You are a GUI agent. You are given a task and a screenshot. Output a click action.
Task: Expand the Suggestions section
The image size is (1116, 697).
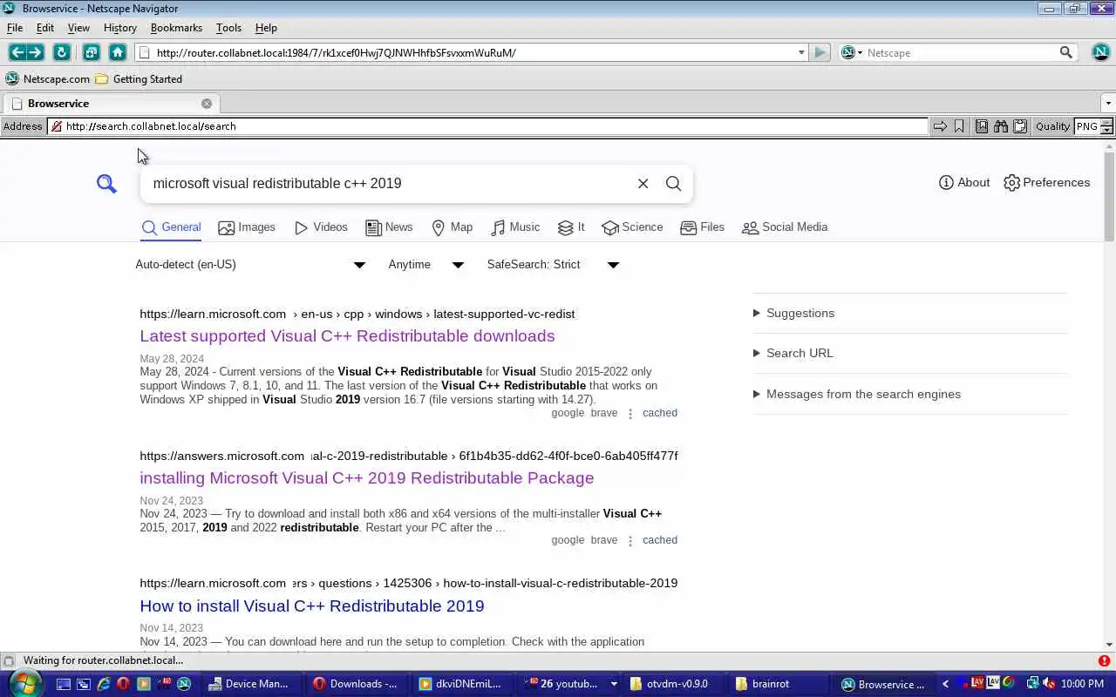point(793,313)
